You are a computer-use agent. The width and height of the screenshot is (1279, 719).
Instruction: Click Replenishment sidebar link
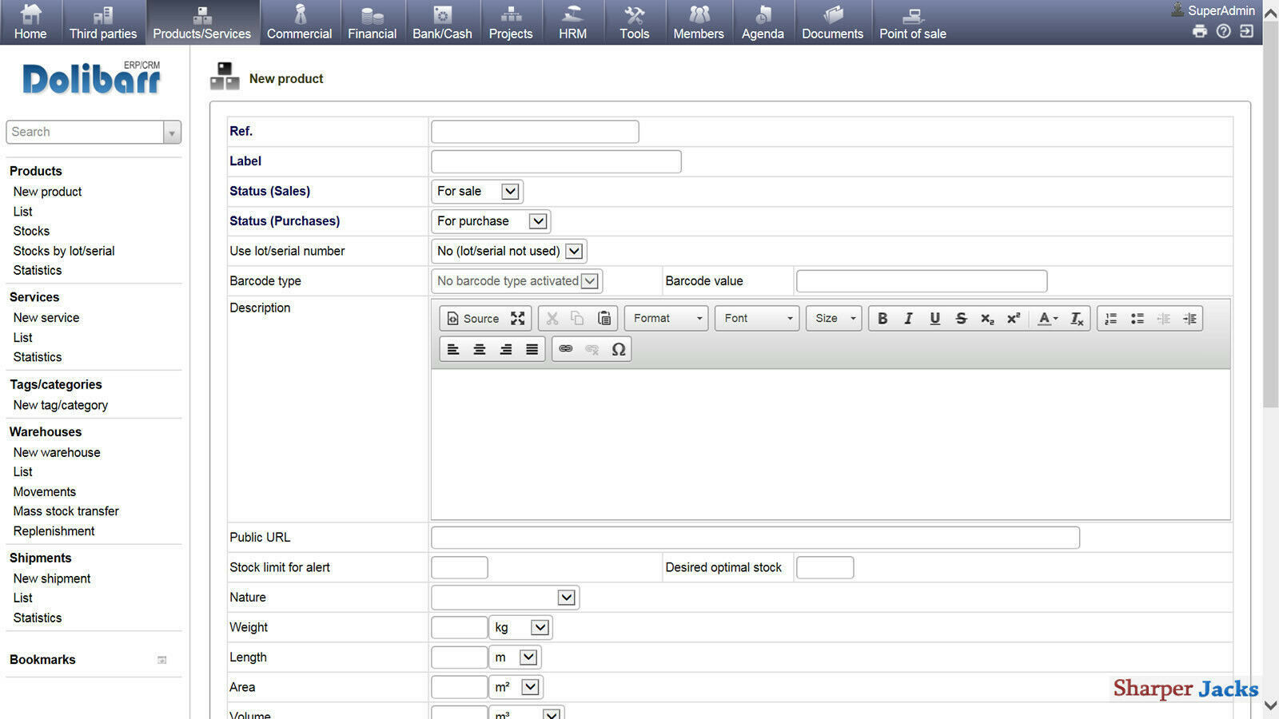click(x=54, y=531)
